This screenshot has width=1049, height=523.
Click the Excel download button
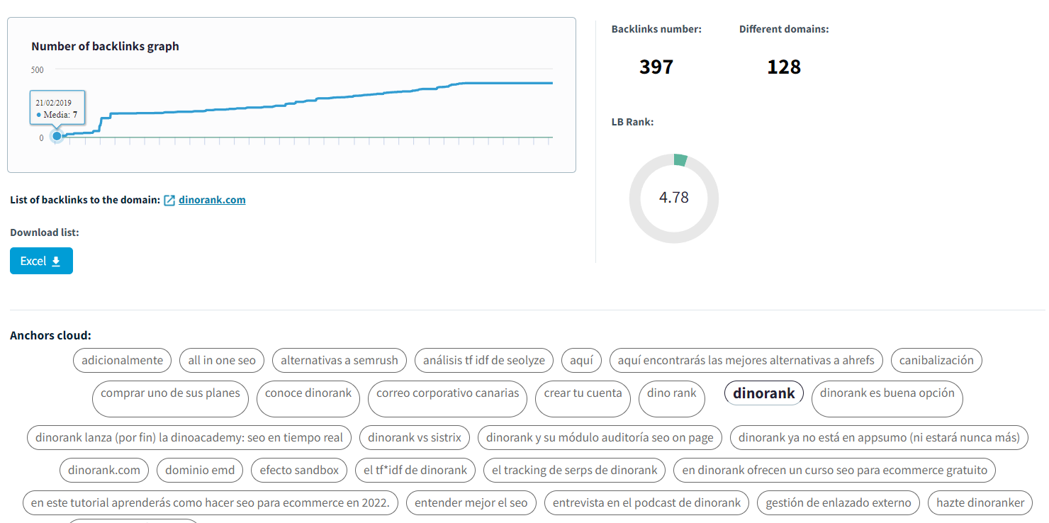(41, 261)
